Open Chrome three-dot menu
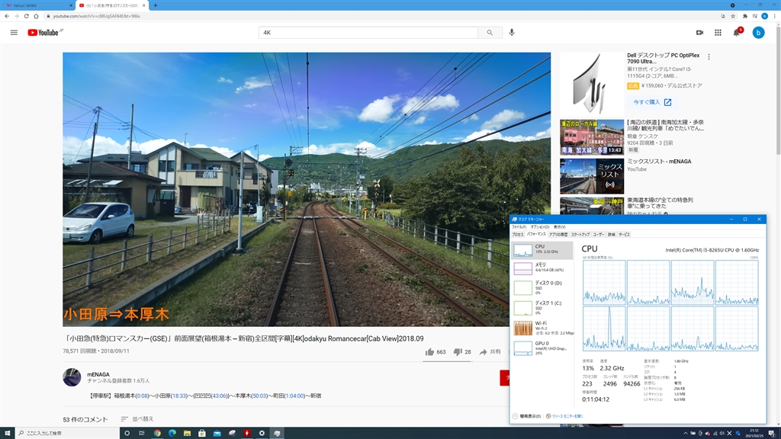Screen dimensions: 781x439 point(775,16)
